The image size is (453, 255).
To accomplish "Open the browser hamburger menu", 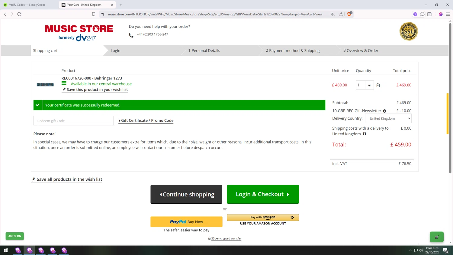I will (448, 14).
